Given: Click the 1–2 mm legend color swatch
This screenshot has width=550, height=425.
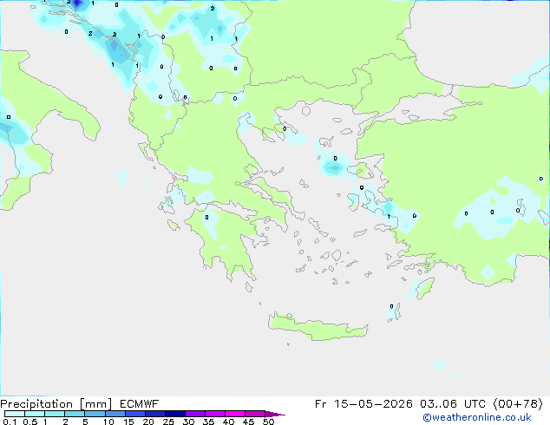Looking at the screenshot, I should coord(55,414).
